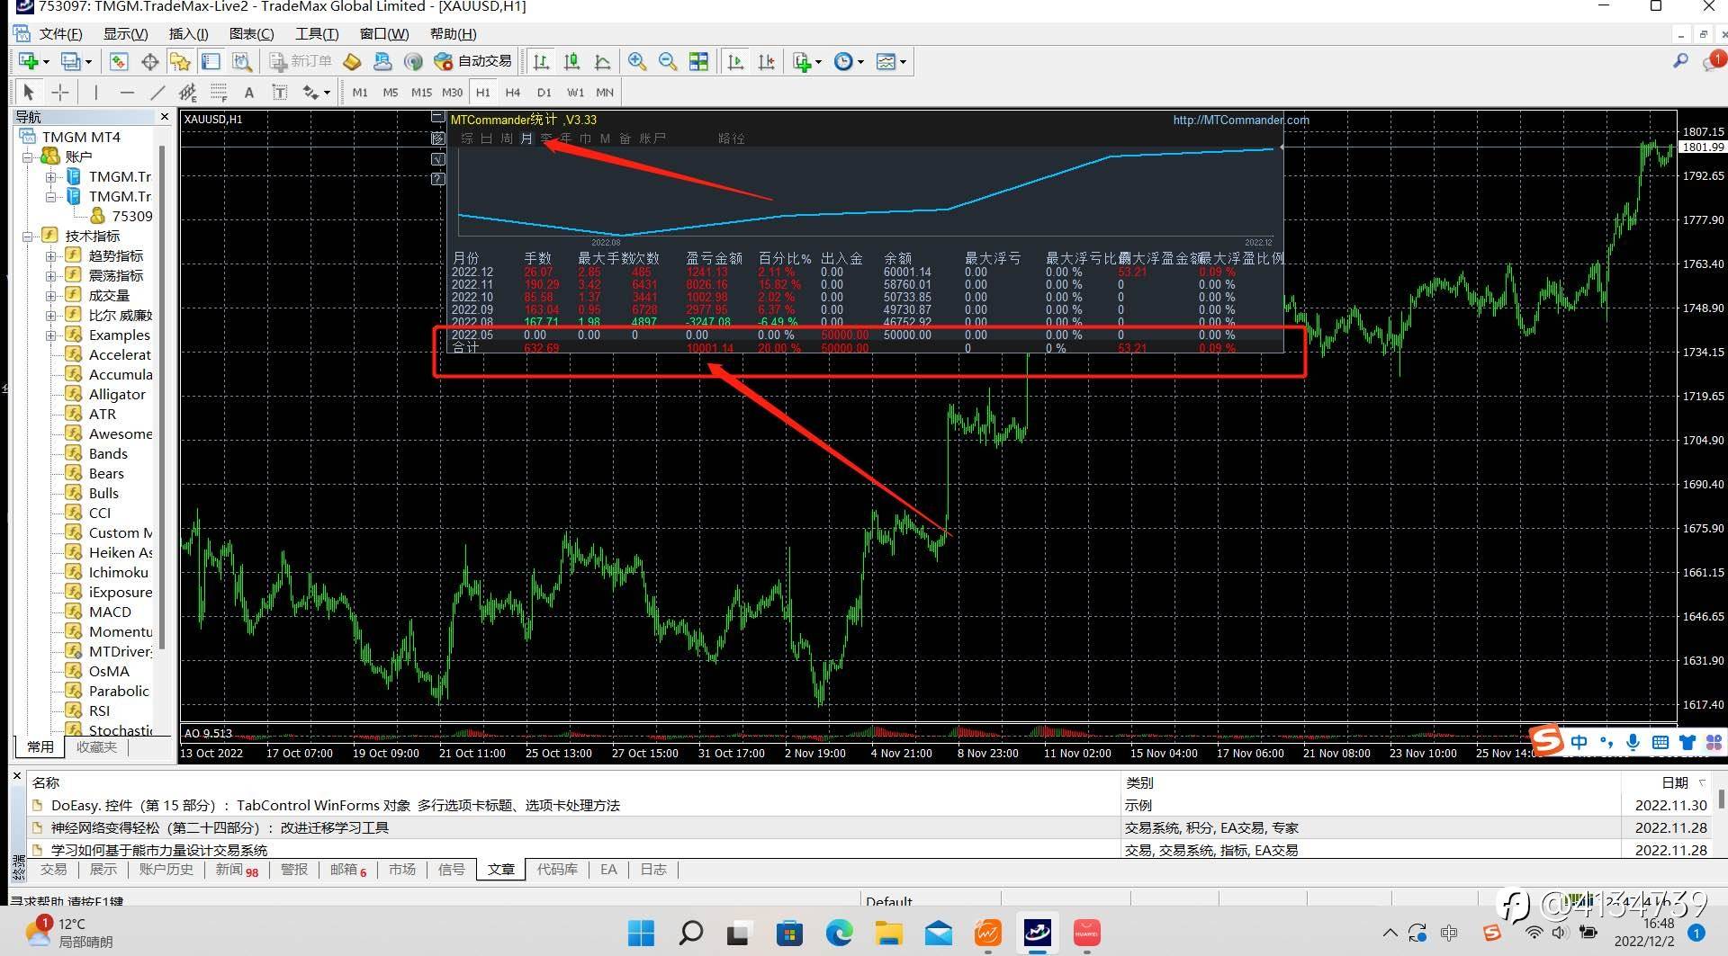This screenshot has width=1728, height=956.
Task: Switch MTCommander stats to 周 view
Action: (507, 138)
